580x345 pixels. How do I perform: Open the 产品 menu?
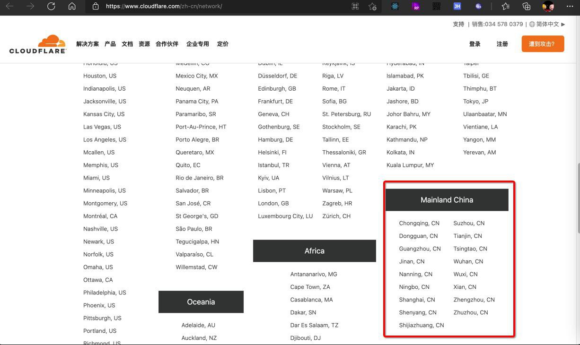click(110, 44)
